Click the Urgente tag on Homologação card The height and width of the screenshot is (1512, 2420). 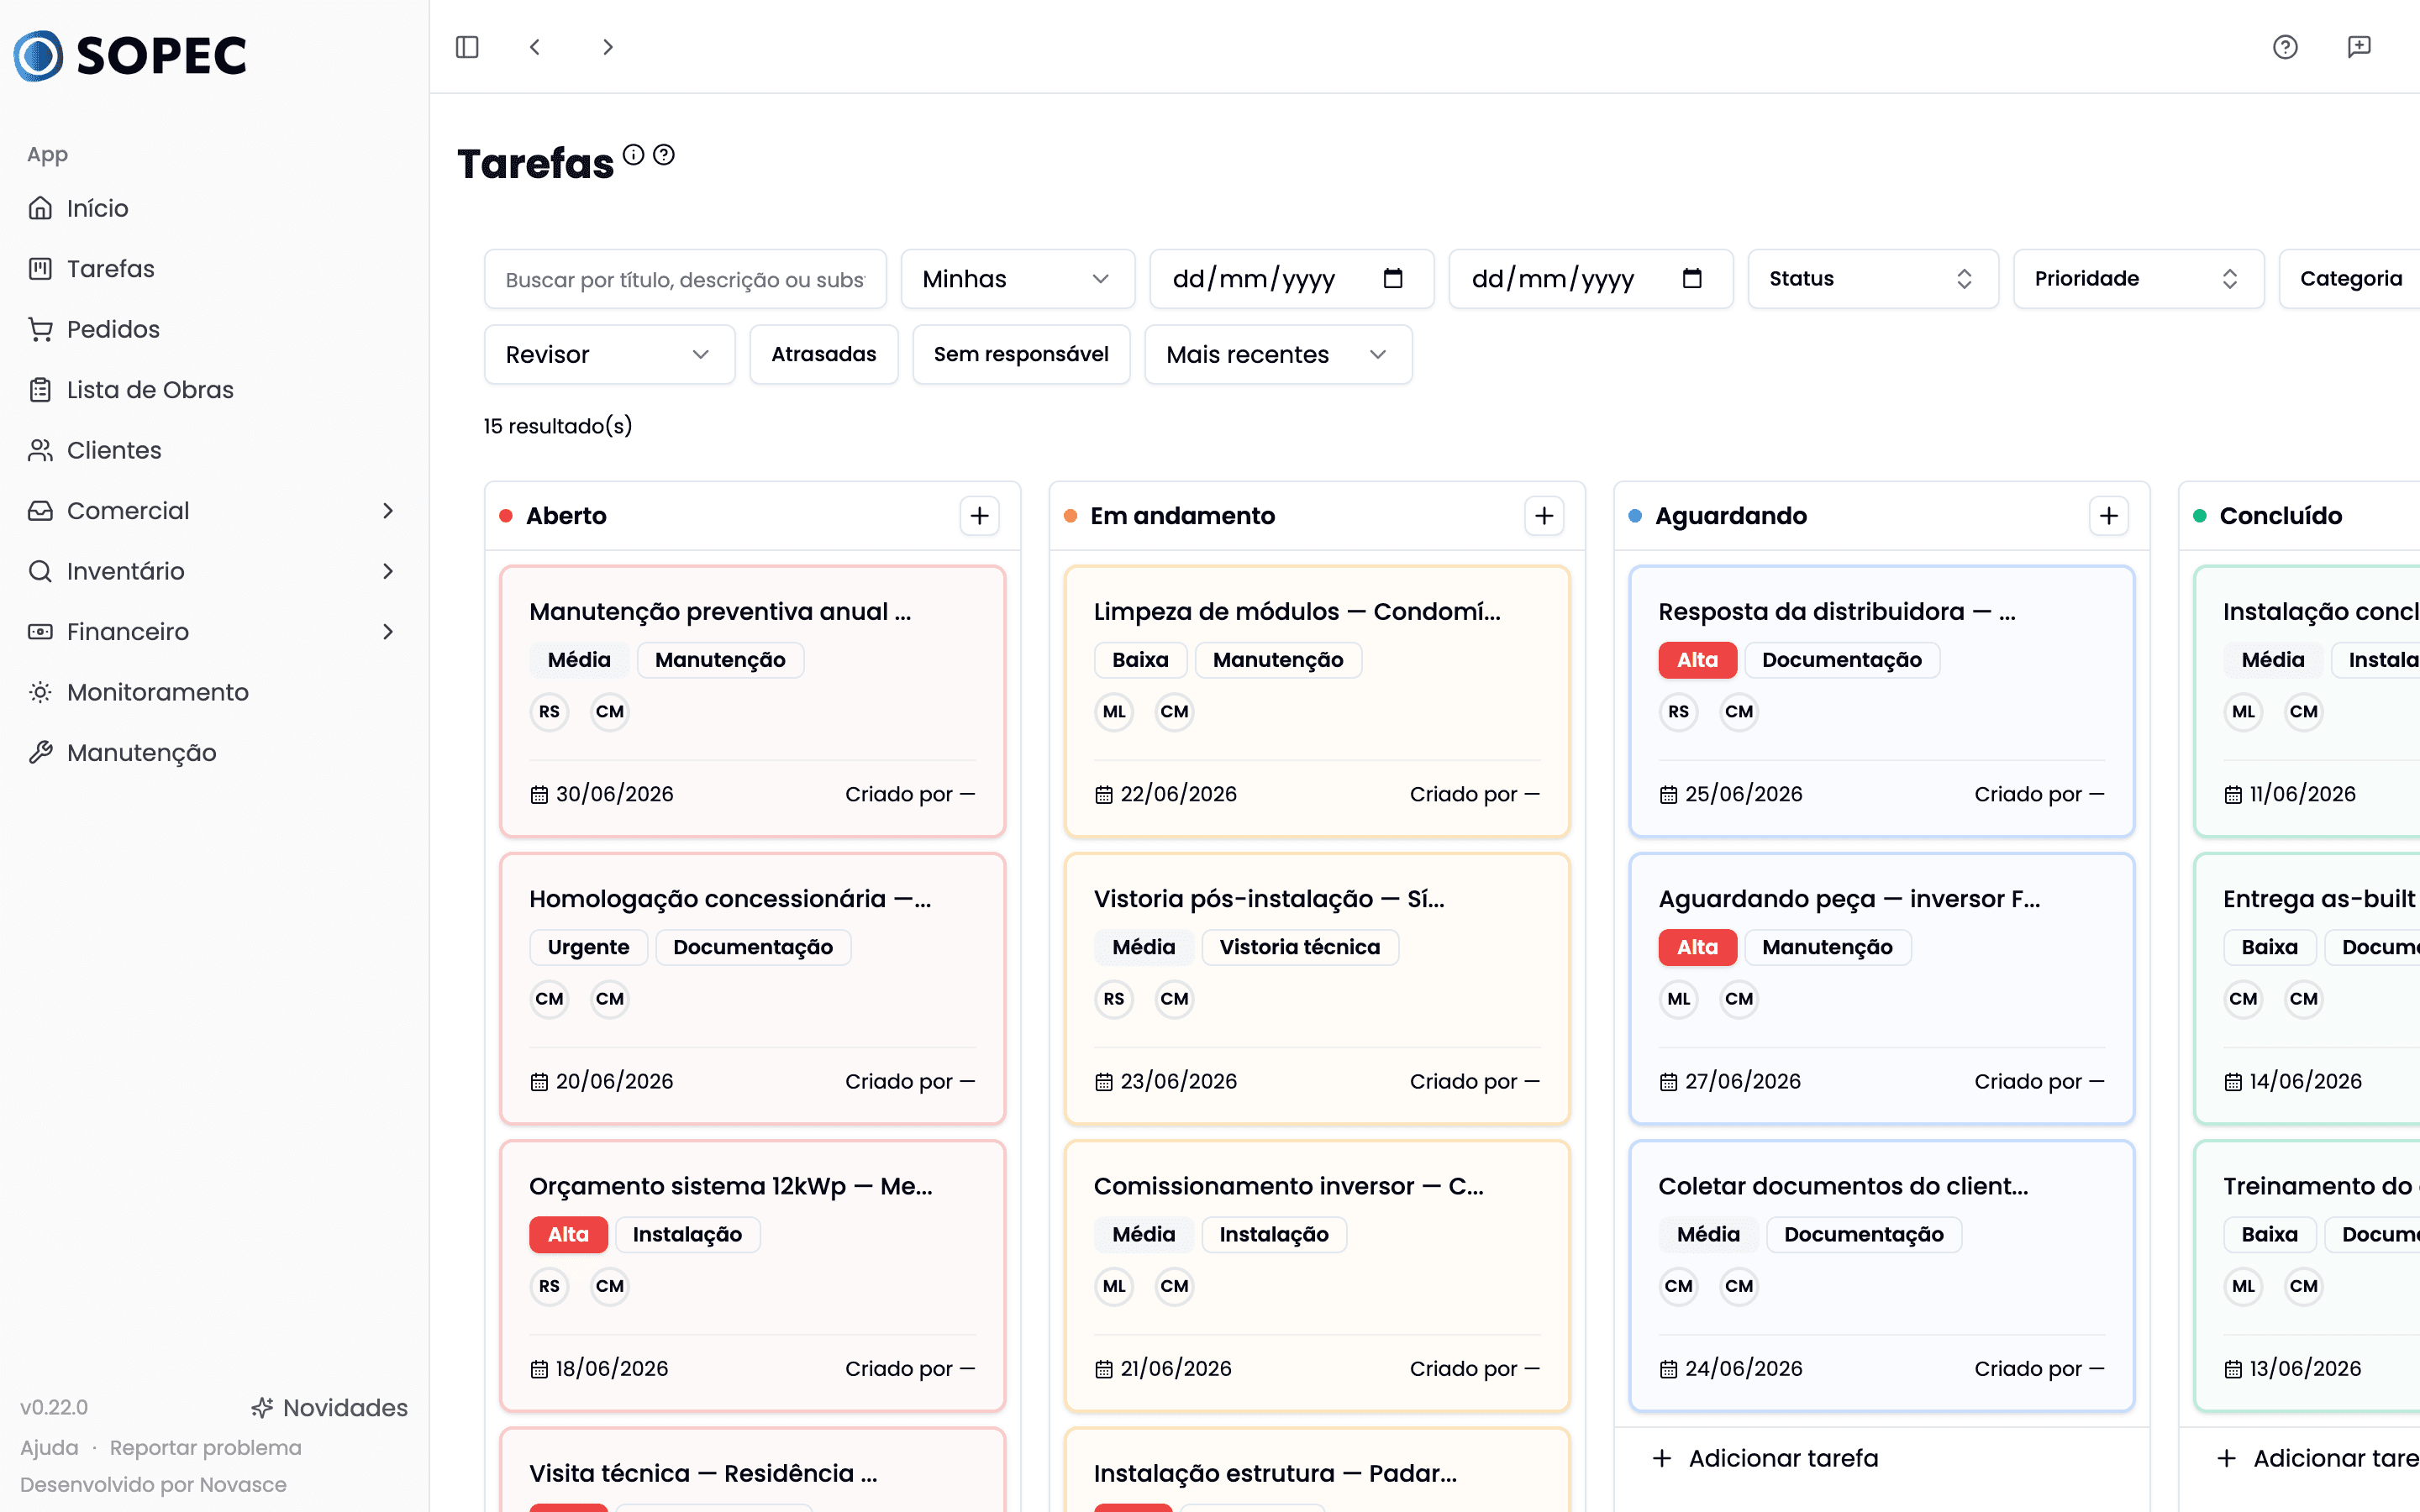pos(588,947)
